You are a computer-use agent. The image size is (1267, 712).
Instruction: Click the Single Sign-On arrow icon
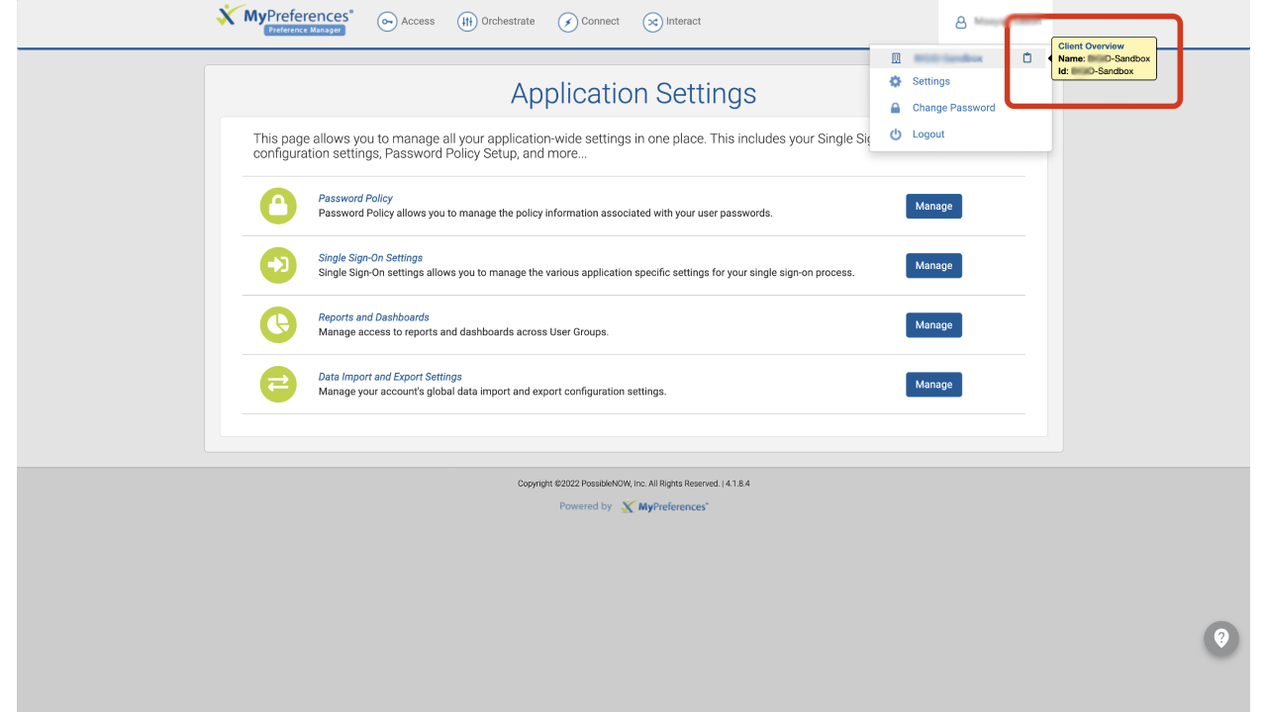click(278, 265)
